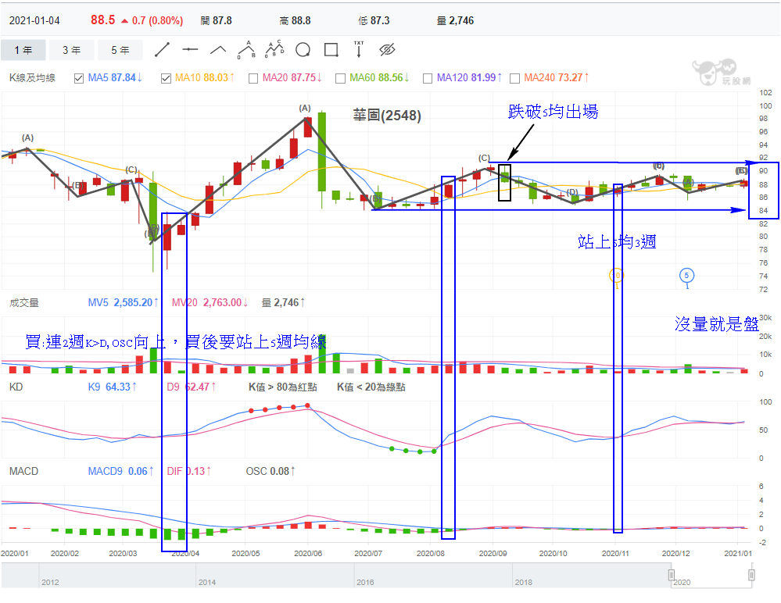This screenshot has width=781, height=603.
Task: Select the circle drawing tool
Action: coord(303,50)
